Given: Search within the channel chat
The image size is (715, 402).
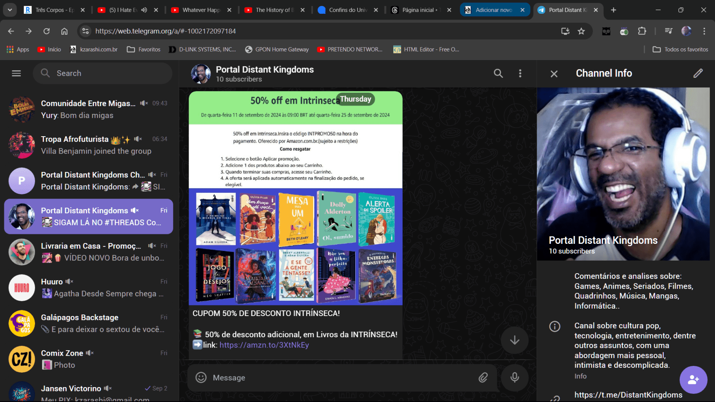Looking at the screenshot, I should (498, 73).
